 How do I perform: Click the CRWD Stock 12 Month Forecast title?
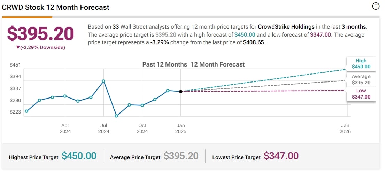pyautogui.click(x=56, y=7)
